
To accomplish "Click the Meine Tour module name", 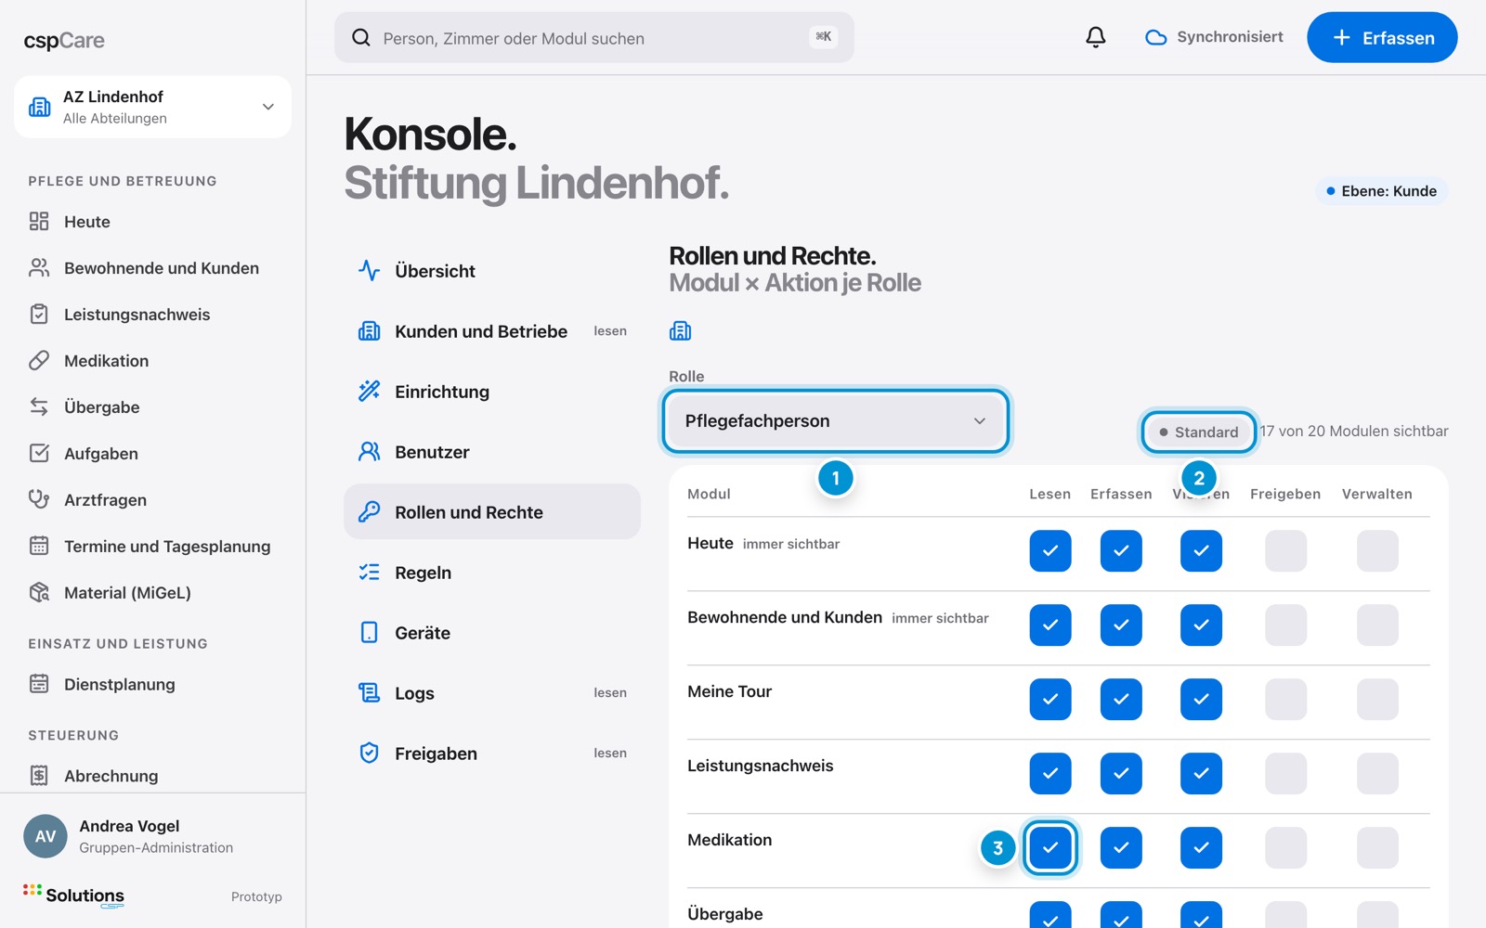I will (730, 691).
